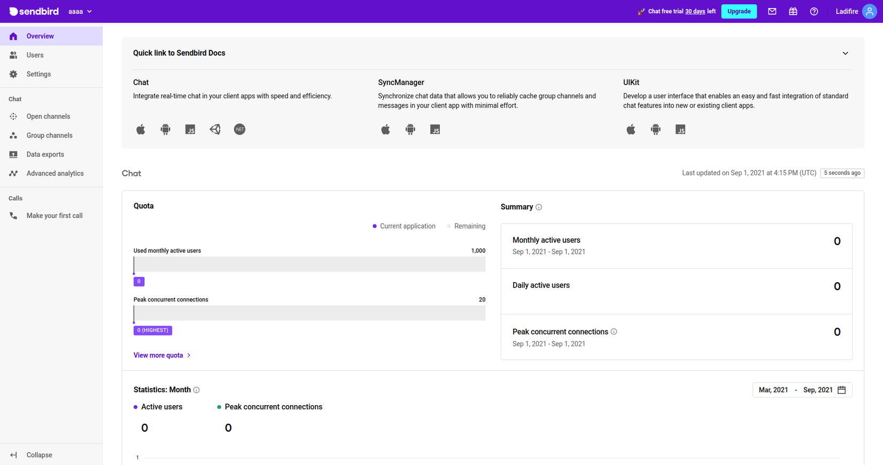Viewport: 883px width, 465px height.
Task: Toggle the Current application legend item
Action: [404, 226]
